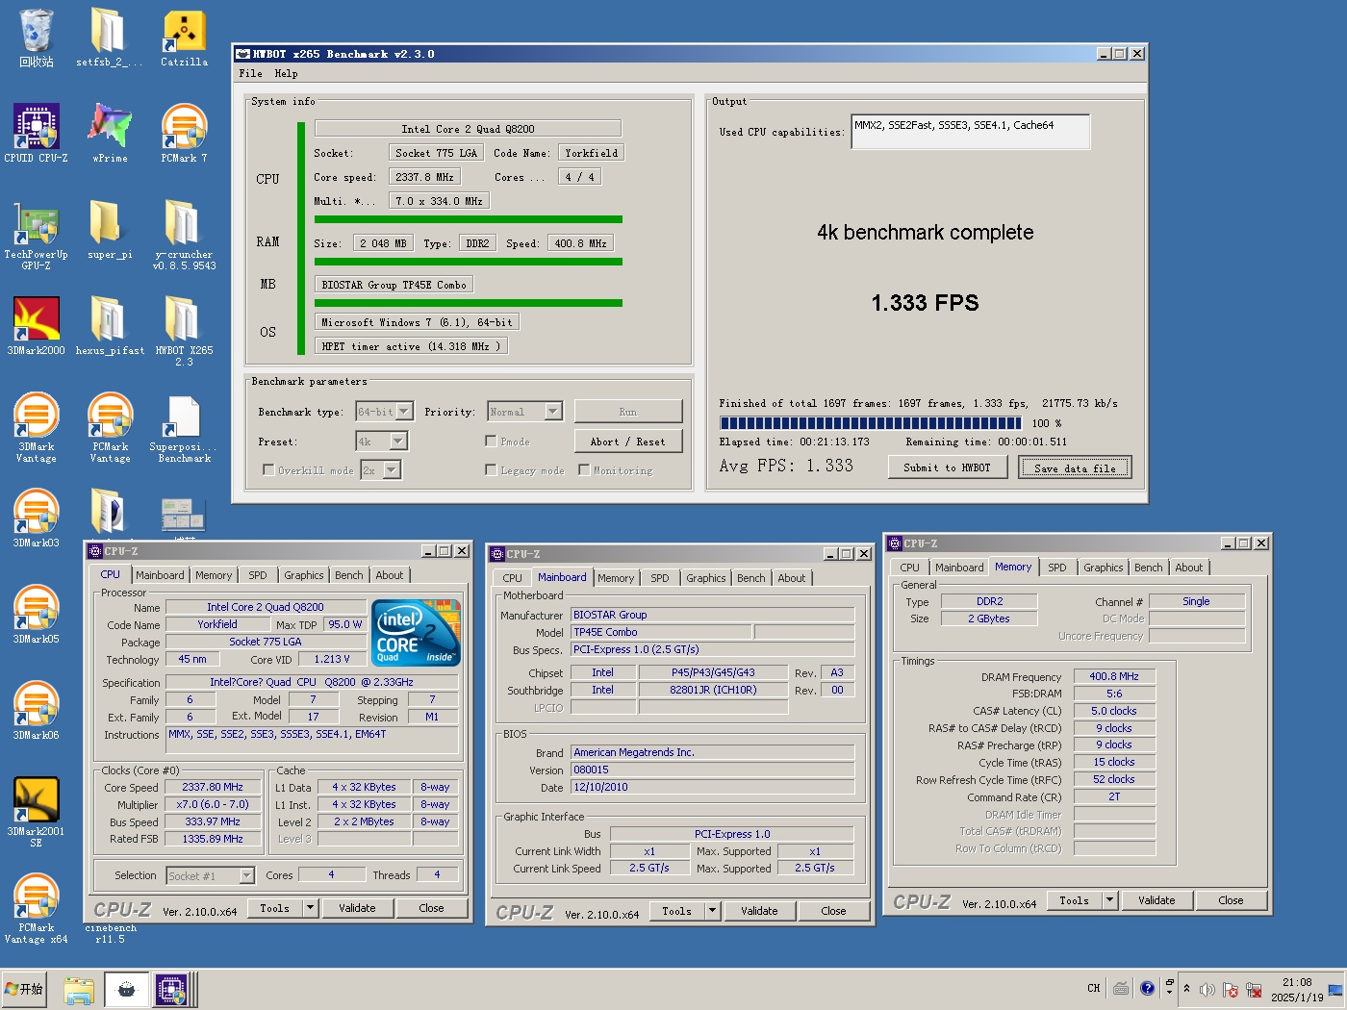
Task: Launch 3DMark05 desktop shortcut
Action: (x=36, y=615)
